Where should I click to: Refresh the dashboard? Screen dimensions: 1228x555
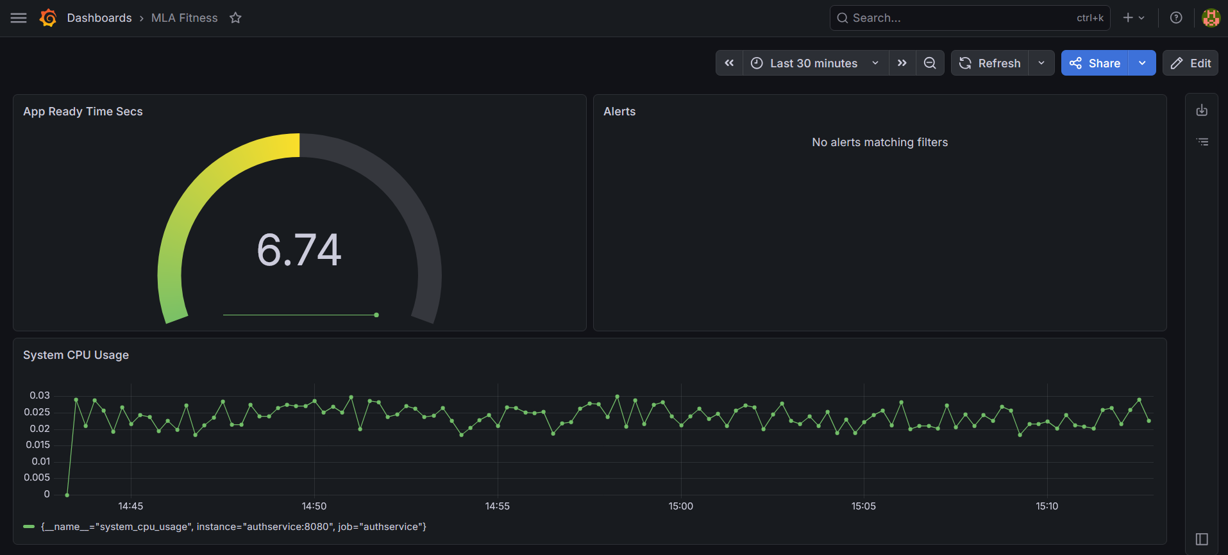pyautogui.click(x=990, y=63)
